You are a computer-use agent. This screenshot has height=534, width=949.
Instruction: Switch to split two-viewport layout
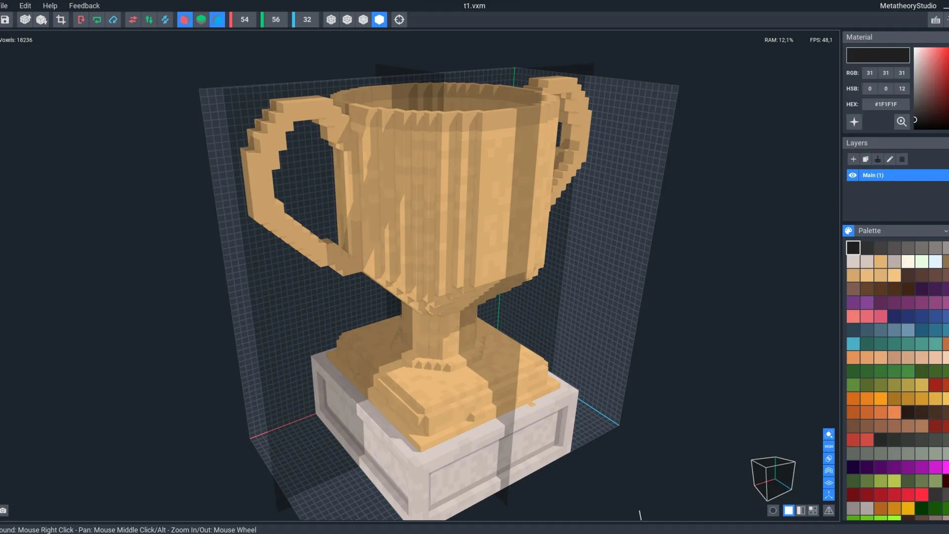click(x=801, y=510)
